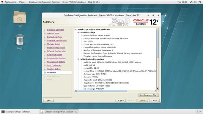Click the workspace switcher 1/4

point(199,112)
